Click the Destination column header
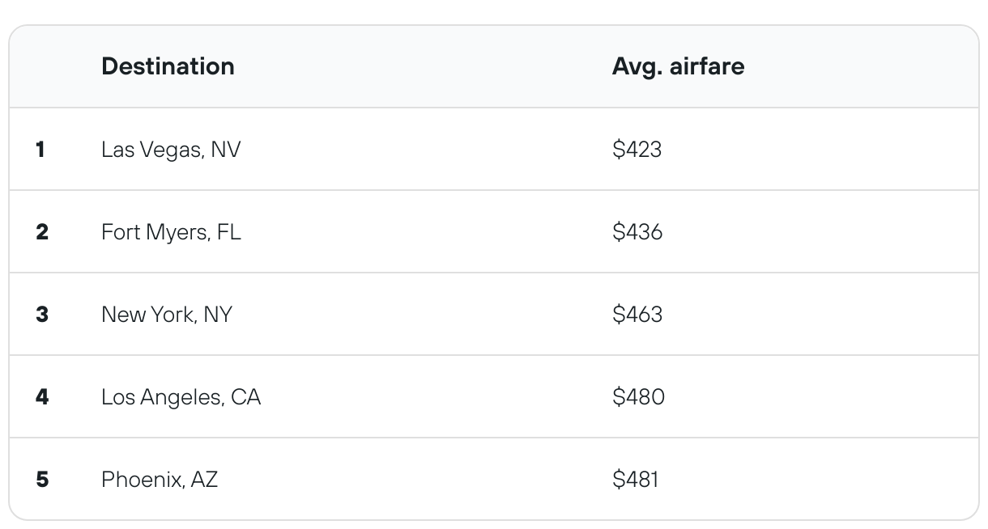 [168, 66]
